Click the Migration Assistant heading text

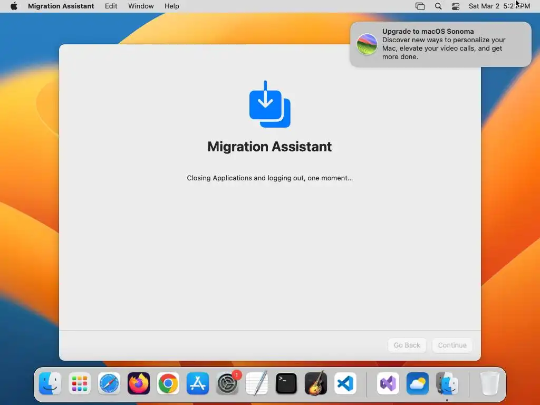coord(269,147)
